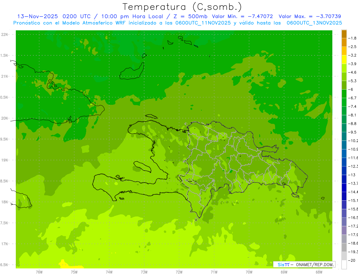Click the "18N" latitude axis label
The image size is (358, 276).
(x=4, y=202)
